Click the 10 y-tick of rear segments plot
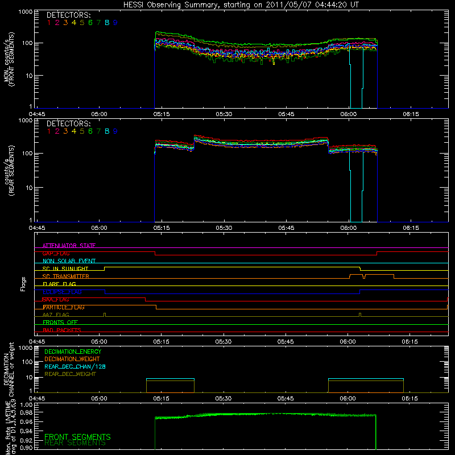455x455 pixels. click(x=29, y=188)
